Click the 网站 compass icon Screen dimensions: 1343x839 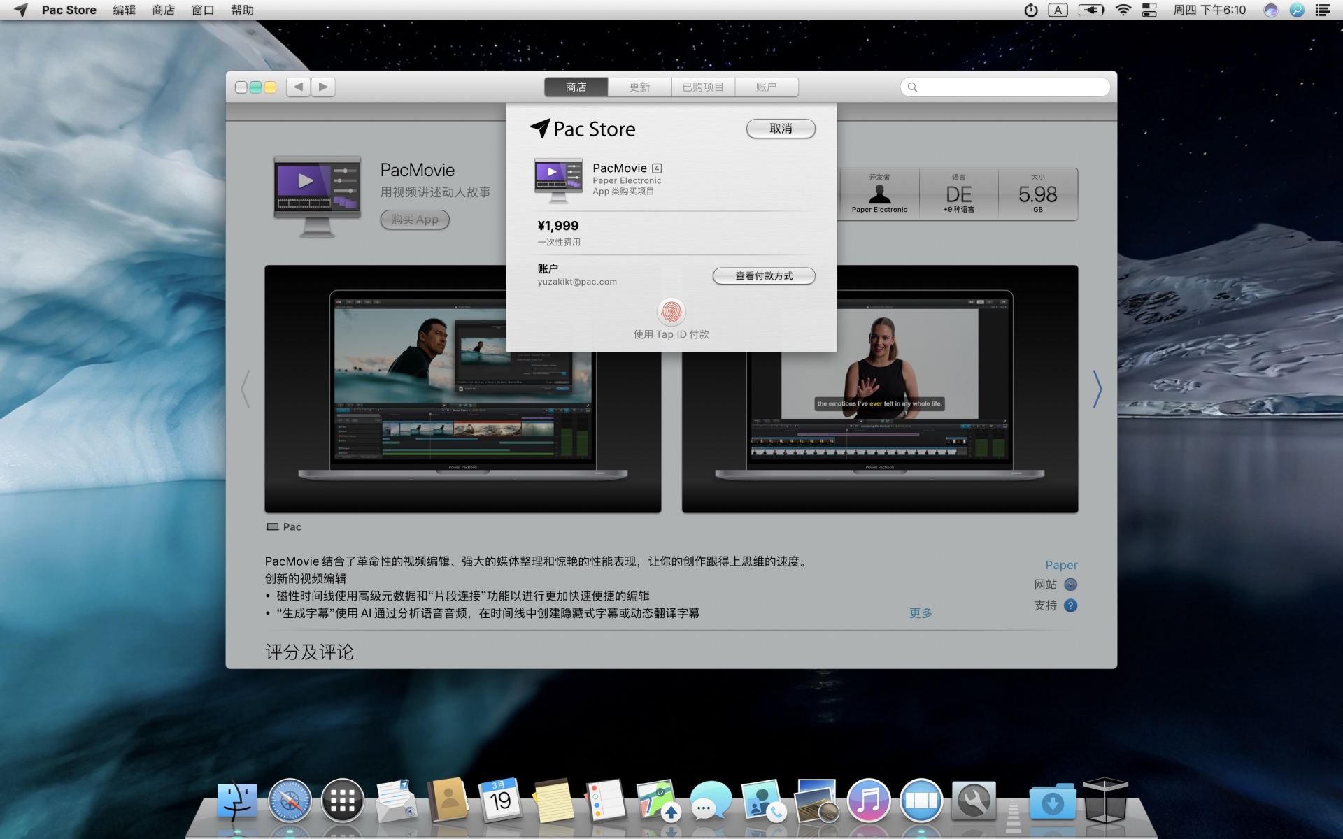(1070, 585)
